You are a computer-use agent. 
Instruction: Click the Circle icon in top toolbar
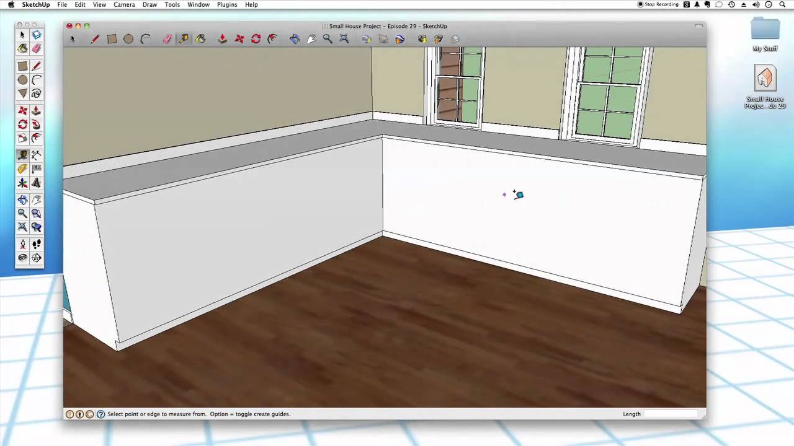pyautogui.click(x=128, y=39)
